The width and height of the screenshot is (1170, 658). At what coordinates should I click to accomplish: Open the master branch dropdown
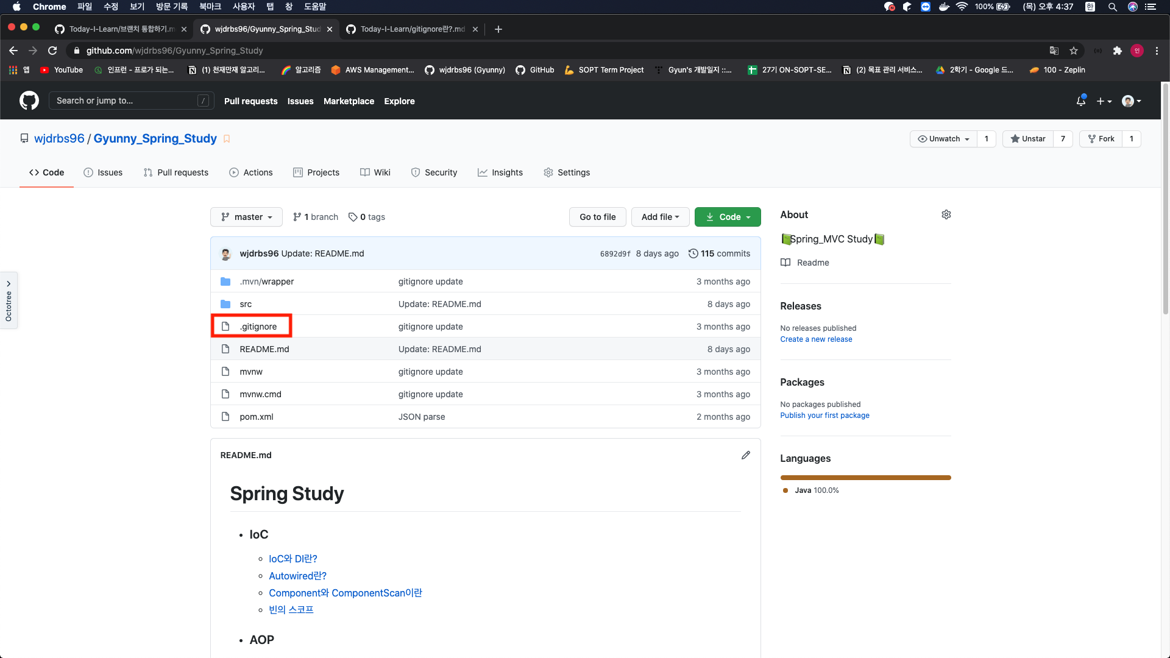coord(246,217)
